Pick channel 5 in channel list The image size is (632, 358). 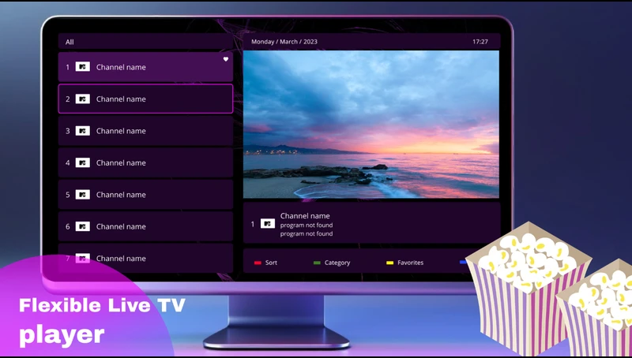point(145,194)
